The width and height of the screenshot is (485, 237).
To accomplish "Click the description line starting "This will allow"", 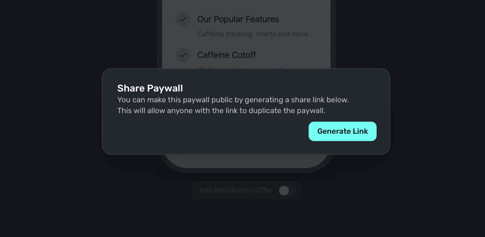I will [x=221, y=111].
